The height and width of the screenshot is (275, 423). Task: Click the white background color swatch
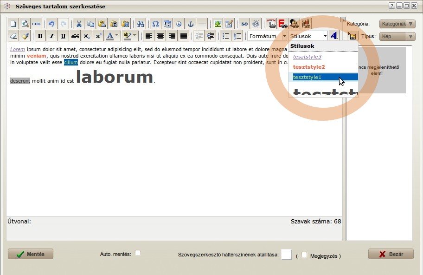[287, 255]
